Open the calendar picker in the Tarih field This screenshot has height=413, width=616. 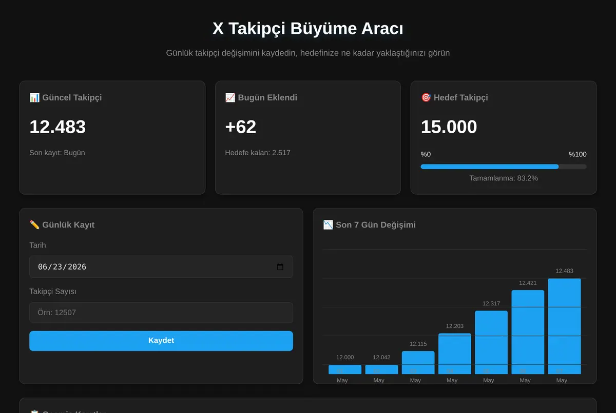[280, 267]
